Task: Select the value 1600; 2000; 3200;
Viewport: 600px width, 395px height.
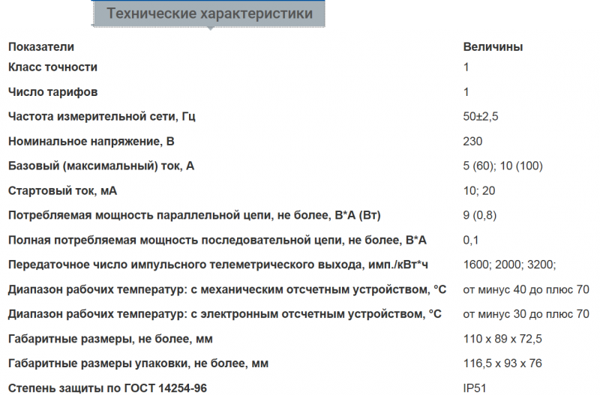Action: 509,265
